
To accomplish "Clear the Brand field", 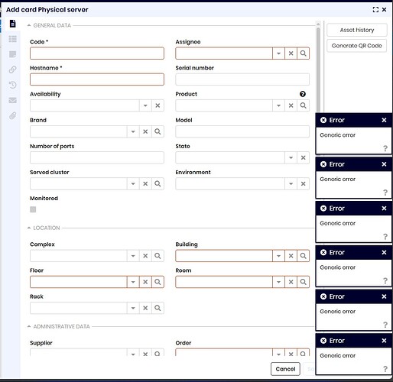I will [x=145, y=131].
